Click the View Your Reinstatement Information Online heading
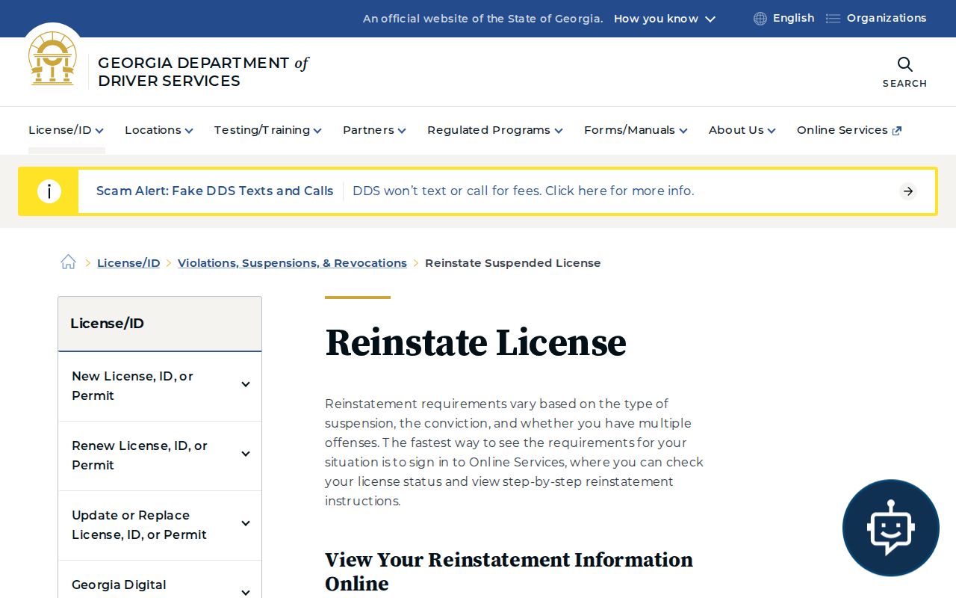The height and width of the screenshot is (598, 956). 509,572
